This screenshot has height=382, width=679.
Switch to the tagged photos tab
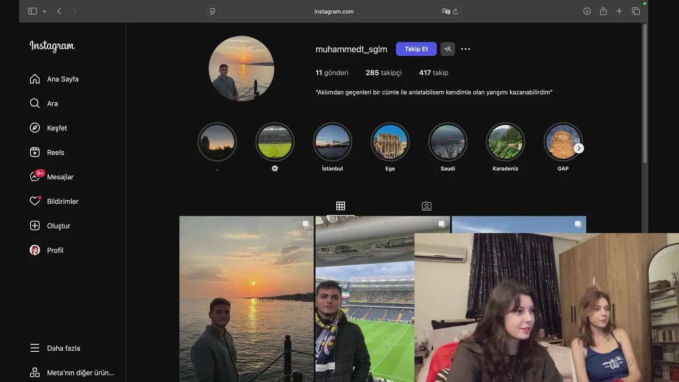pyautogui.click(x=426, y=206)
